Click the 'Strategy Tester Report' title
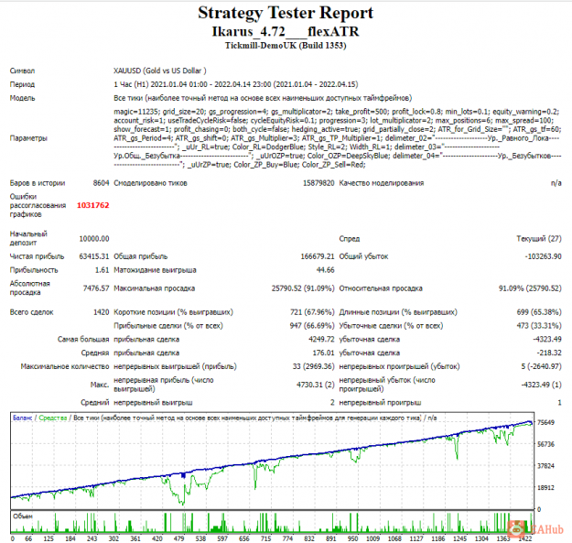This screenshot has width=572, height=543. click(286, 13)
